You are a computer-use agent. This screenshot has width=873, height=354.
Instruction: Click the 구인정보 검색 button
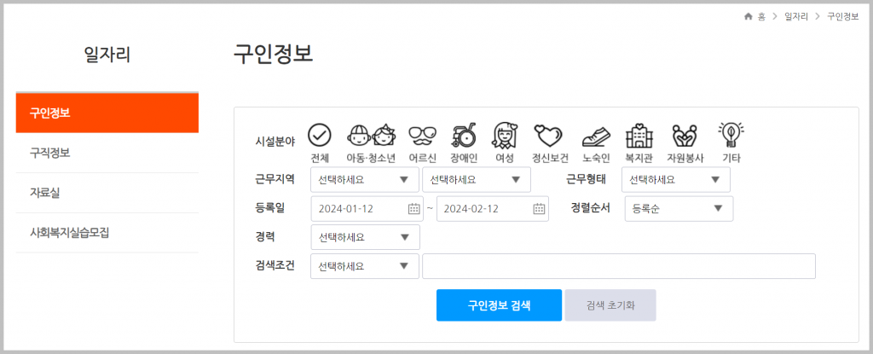(499, 305)
